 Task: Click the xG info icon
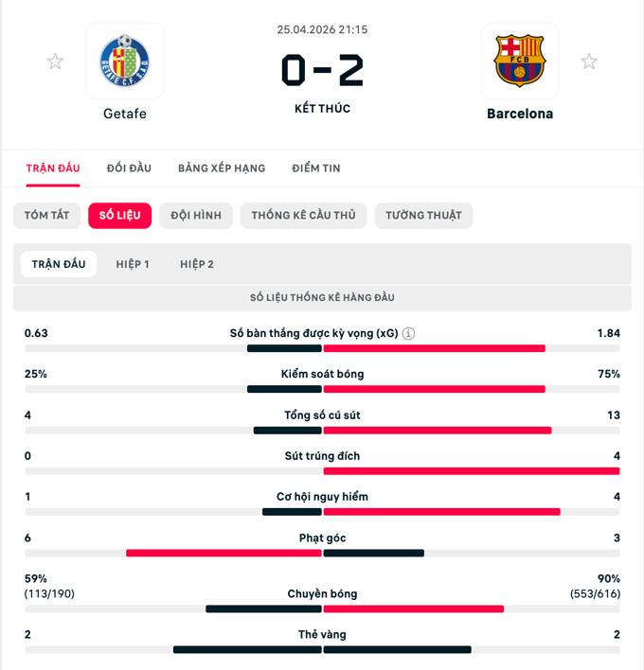(409, 334)
